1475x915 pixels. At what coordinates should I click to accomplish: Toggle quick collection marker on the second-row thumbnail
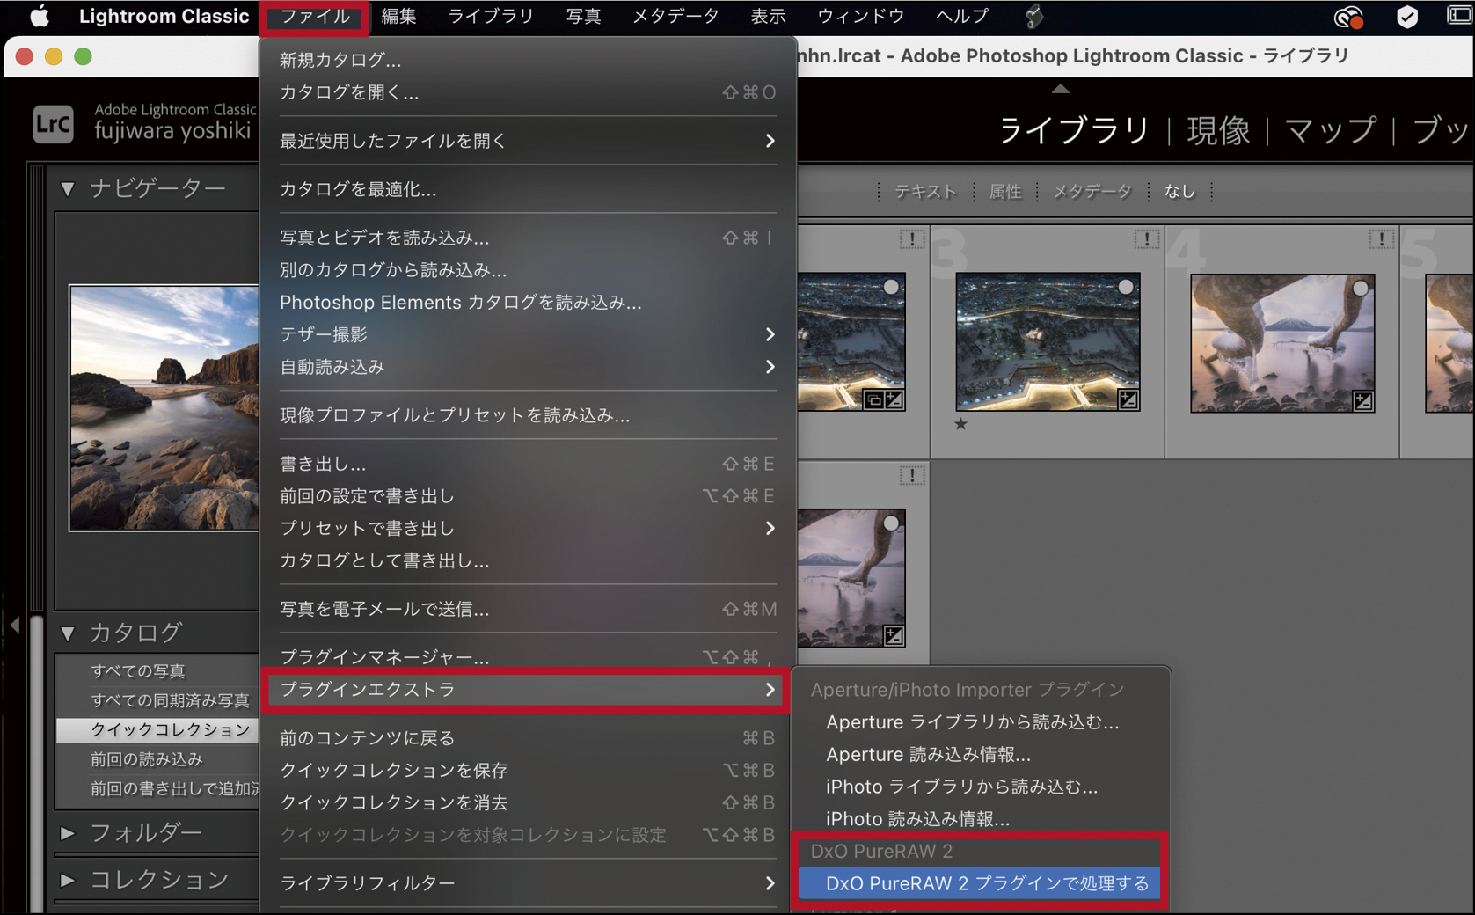click(891, 523)
